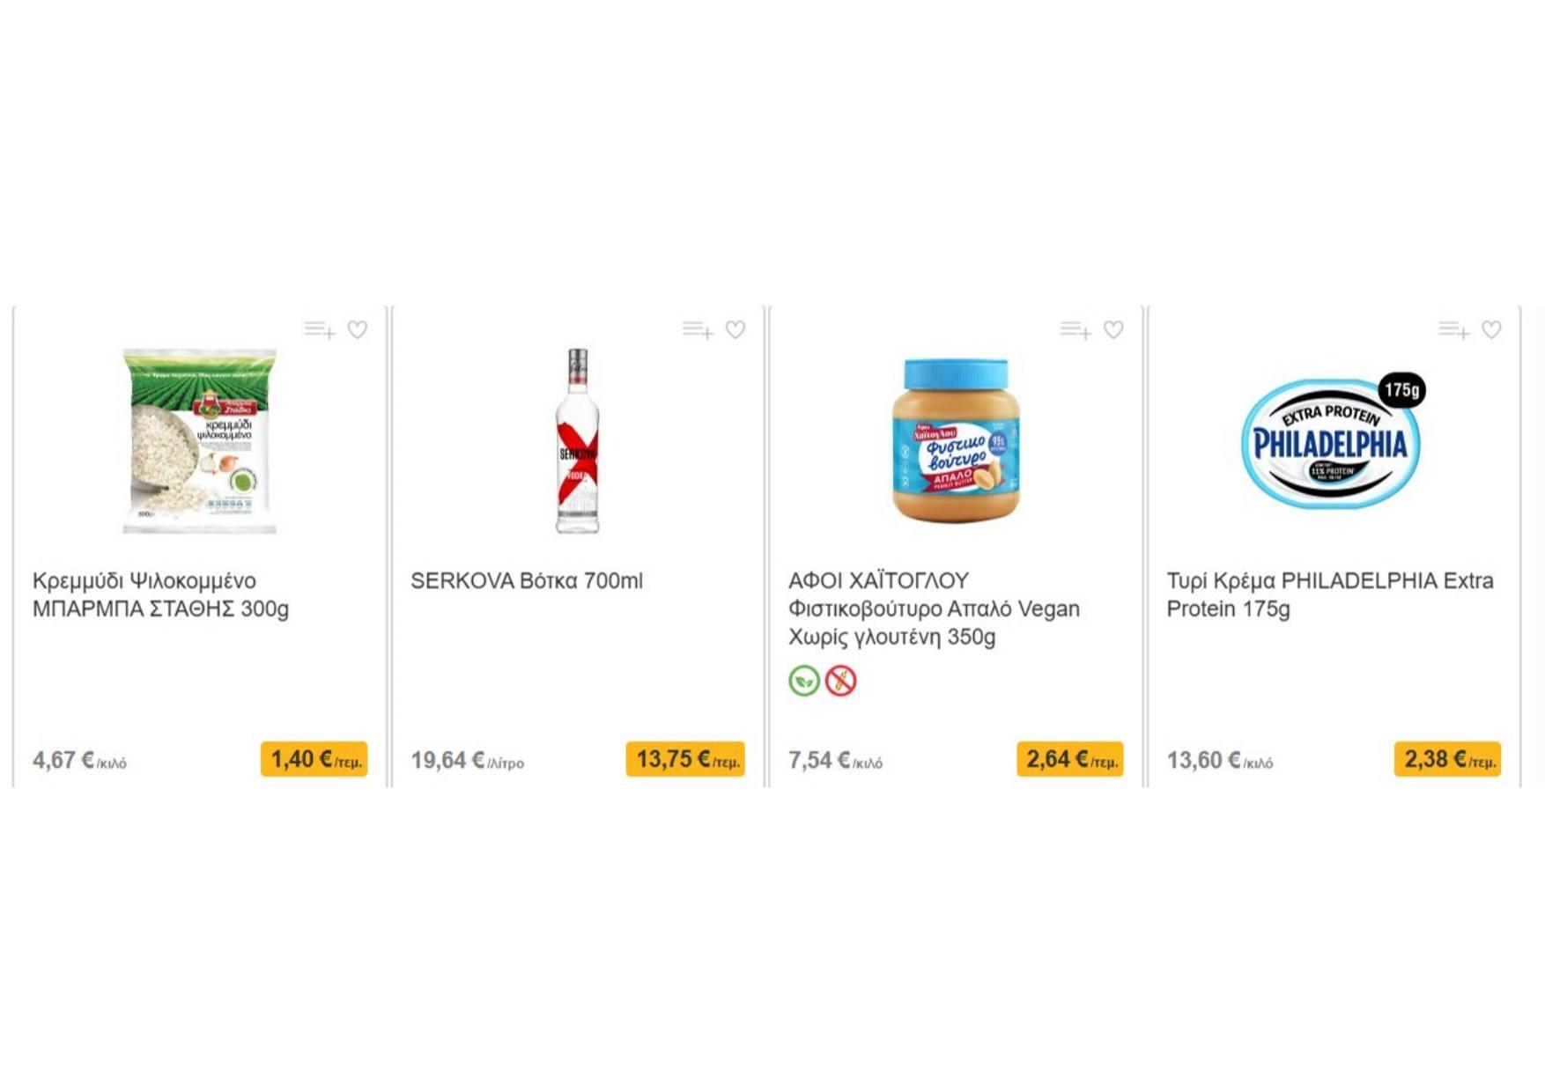Click the green vegan badge icon
Image resolution: width=1545 pixels, height=1092 pixels.
(804, 681)
